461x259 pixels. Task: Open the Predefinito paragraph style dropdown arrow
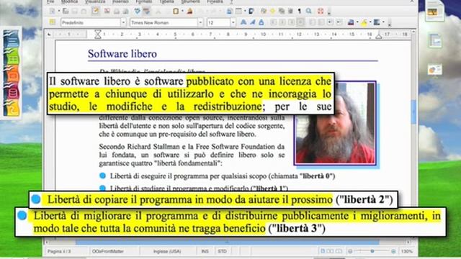coord(123,22)
